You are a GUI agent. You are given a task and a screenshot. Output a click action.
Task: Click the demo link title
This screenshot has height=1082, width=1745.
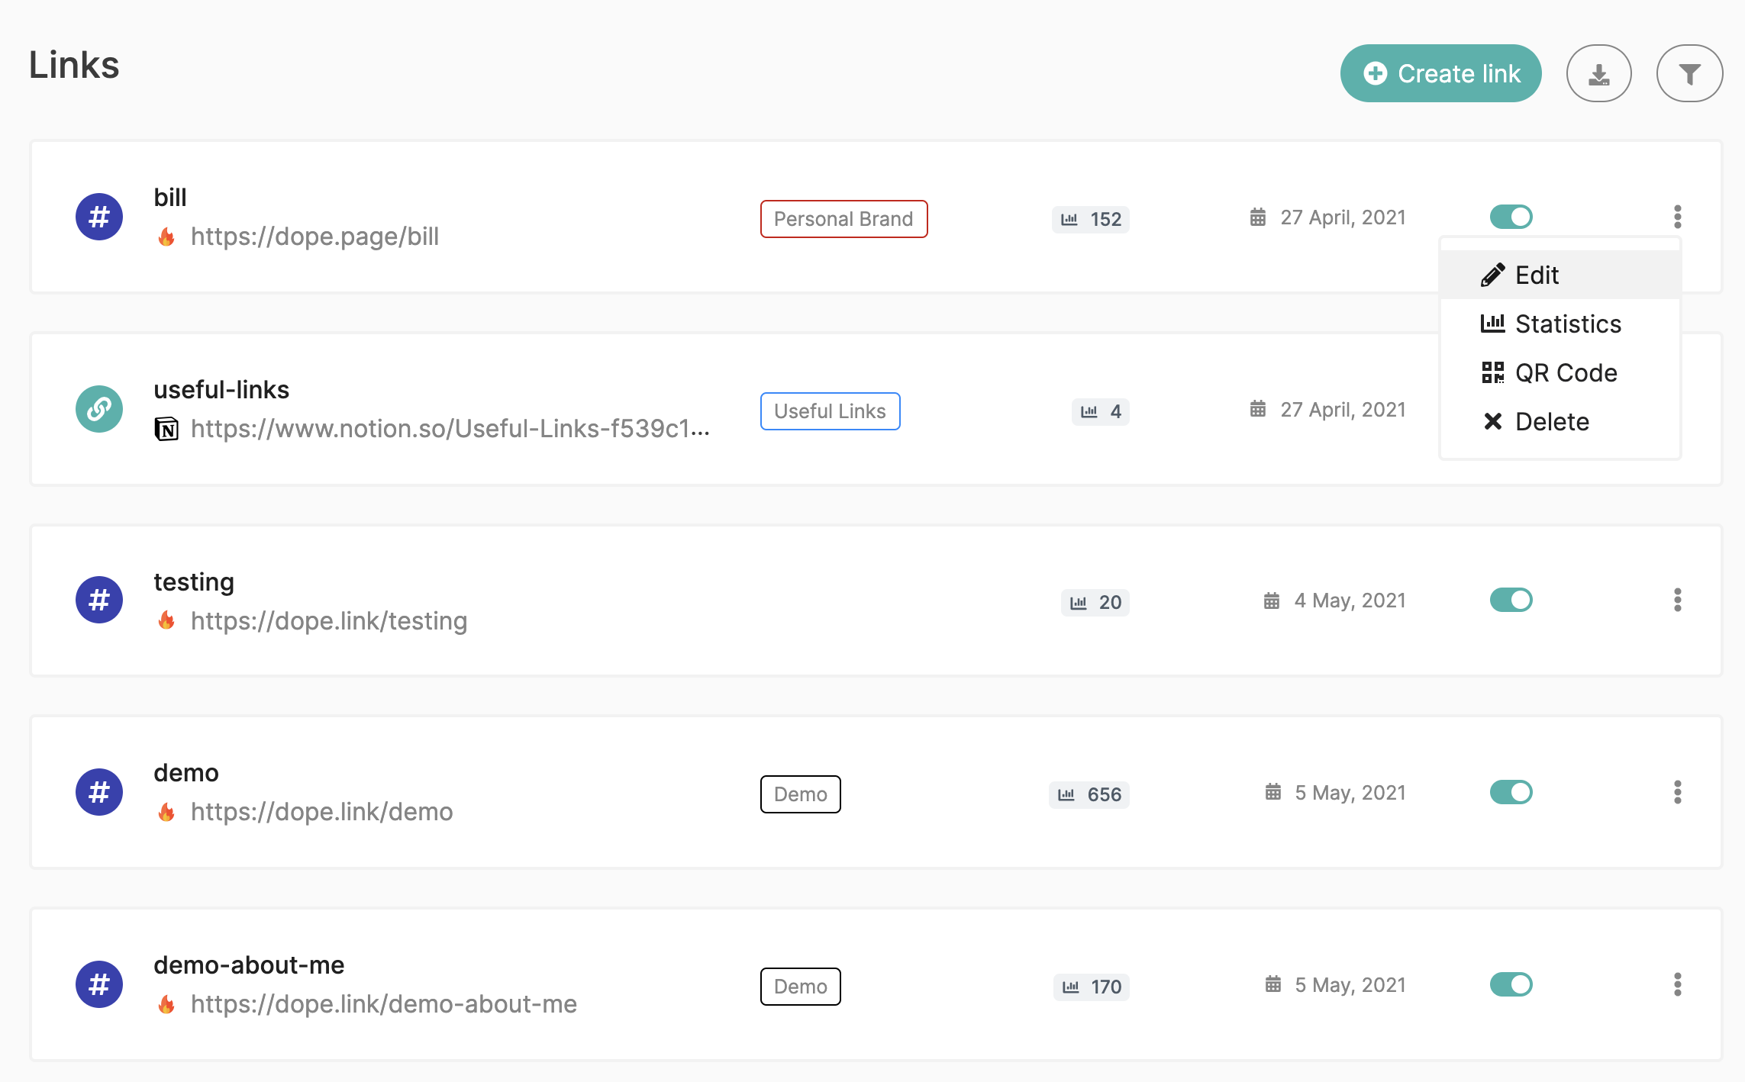click(186, 772)
